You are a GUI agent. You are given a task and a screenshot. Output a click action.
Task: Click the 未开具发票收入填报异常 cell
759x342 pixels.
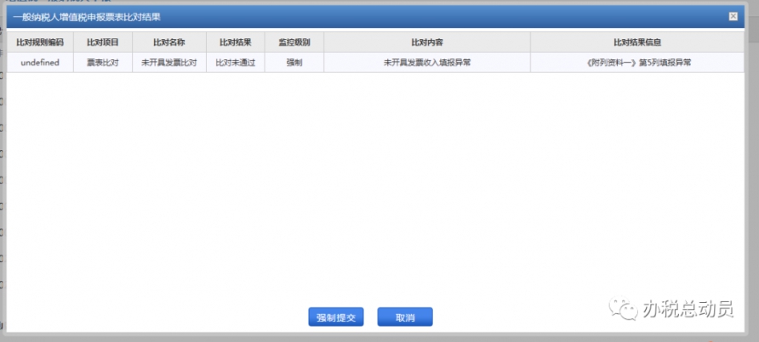tap(427, 63)
